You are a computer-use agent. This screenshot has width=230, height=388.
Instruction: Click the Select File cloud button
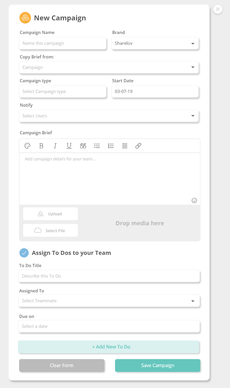point(50,230)
